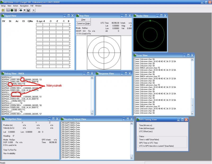
Task: Click "Mode: NoNav" in Map View
Action: (x=82, y=28)
